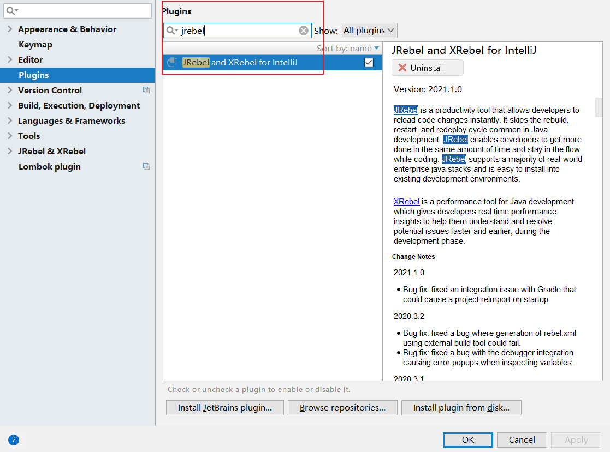Select Appearance & Behavior entry

point(67,29)
